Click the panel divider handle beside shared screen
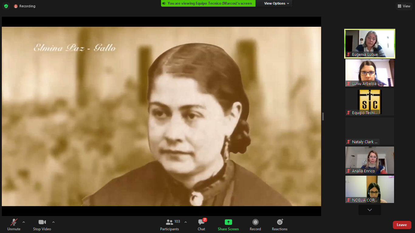 tap(323, 116)
